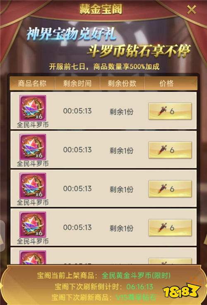This screenshot has height=305, width=207.
Task: Open the 全民黄金斗罗币(限时) link text
Action: pos(136,275)
